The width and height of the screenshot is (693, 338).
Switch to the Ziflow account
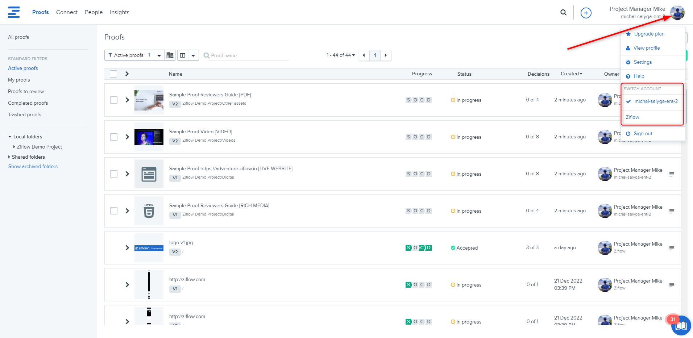pyautogui.click(x=632, y=117)
